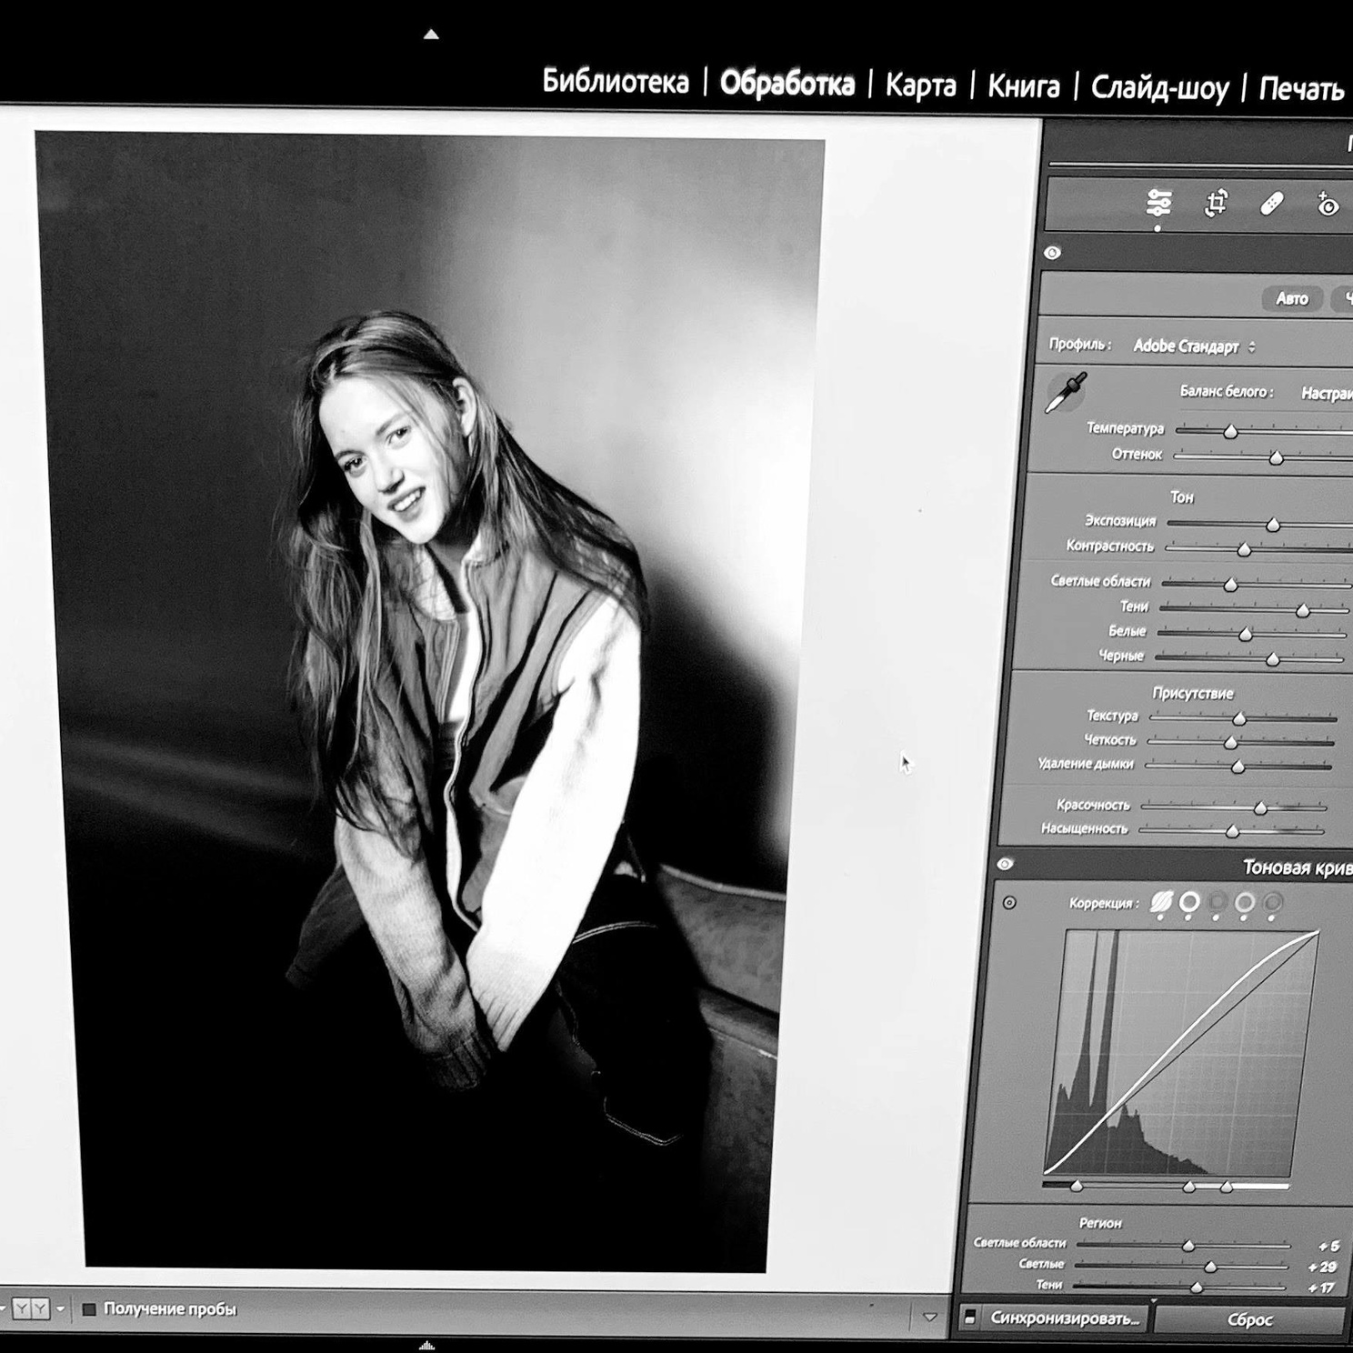Screen dimensions: 1353x1353
Task: Select the Edit sliders tool icon
Action: 1158,203
